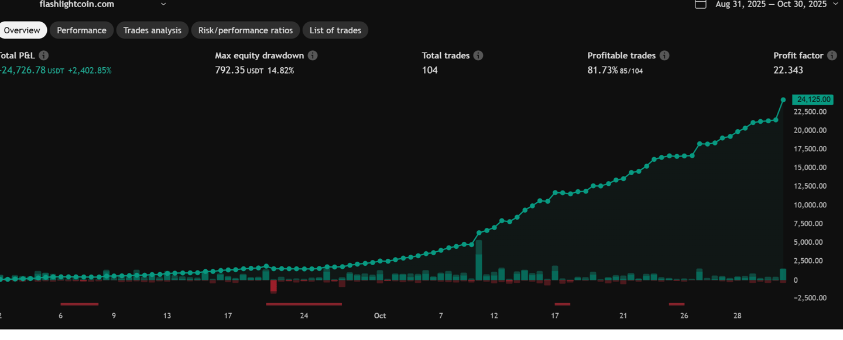The image size is (843, 340).
Task: Open the Max equity drawdown info icon
Action: pos(313,55)
